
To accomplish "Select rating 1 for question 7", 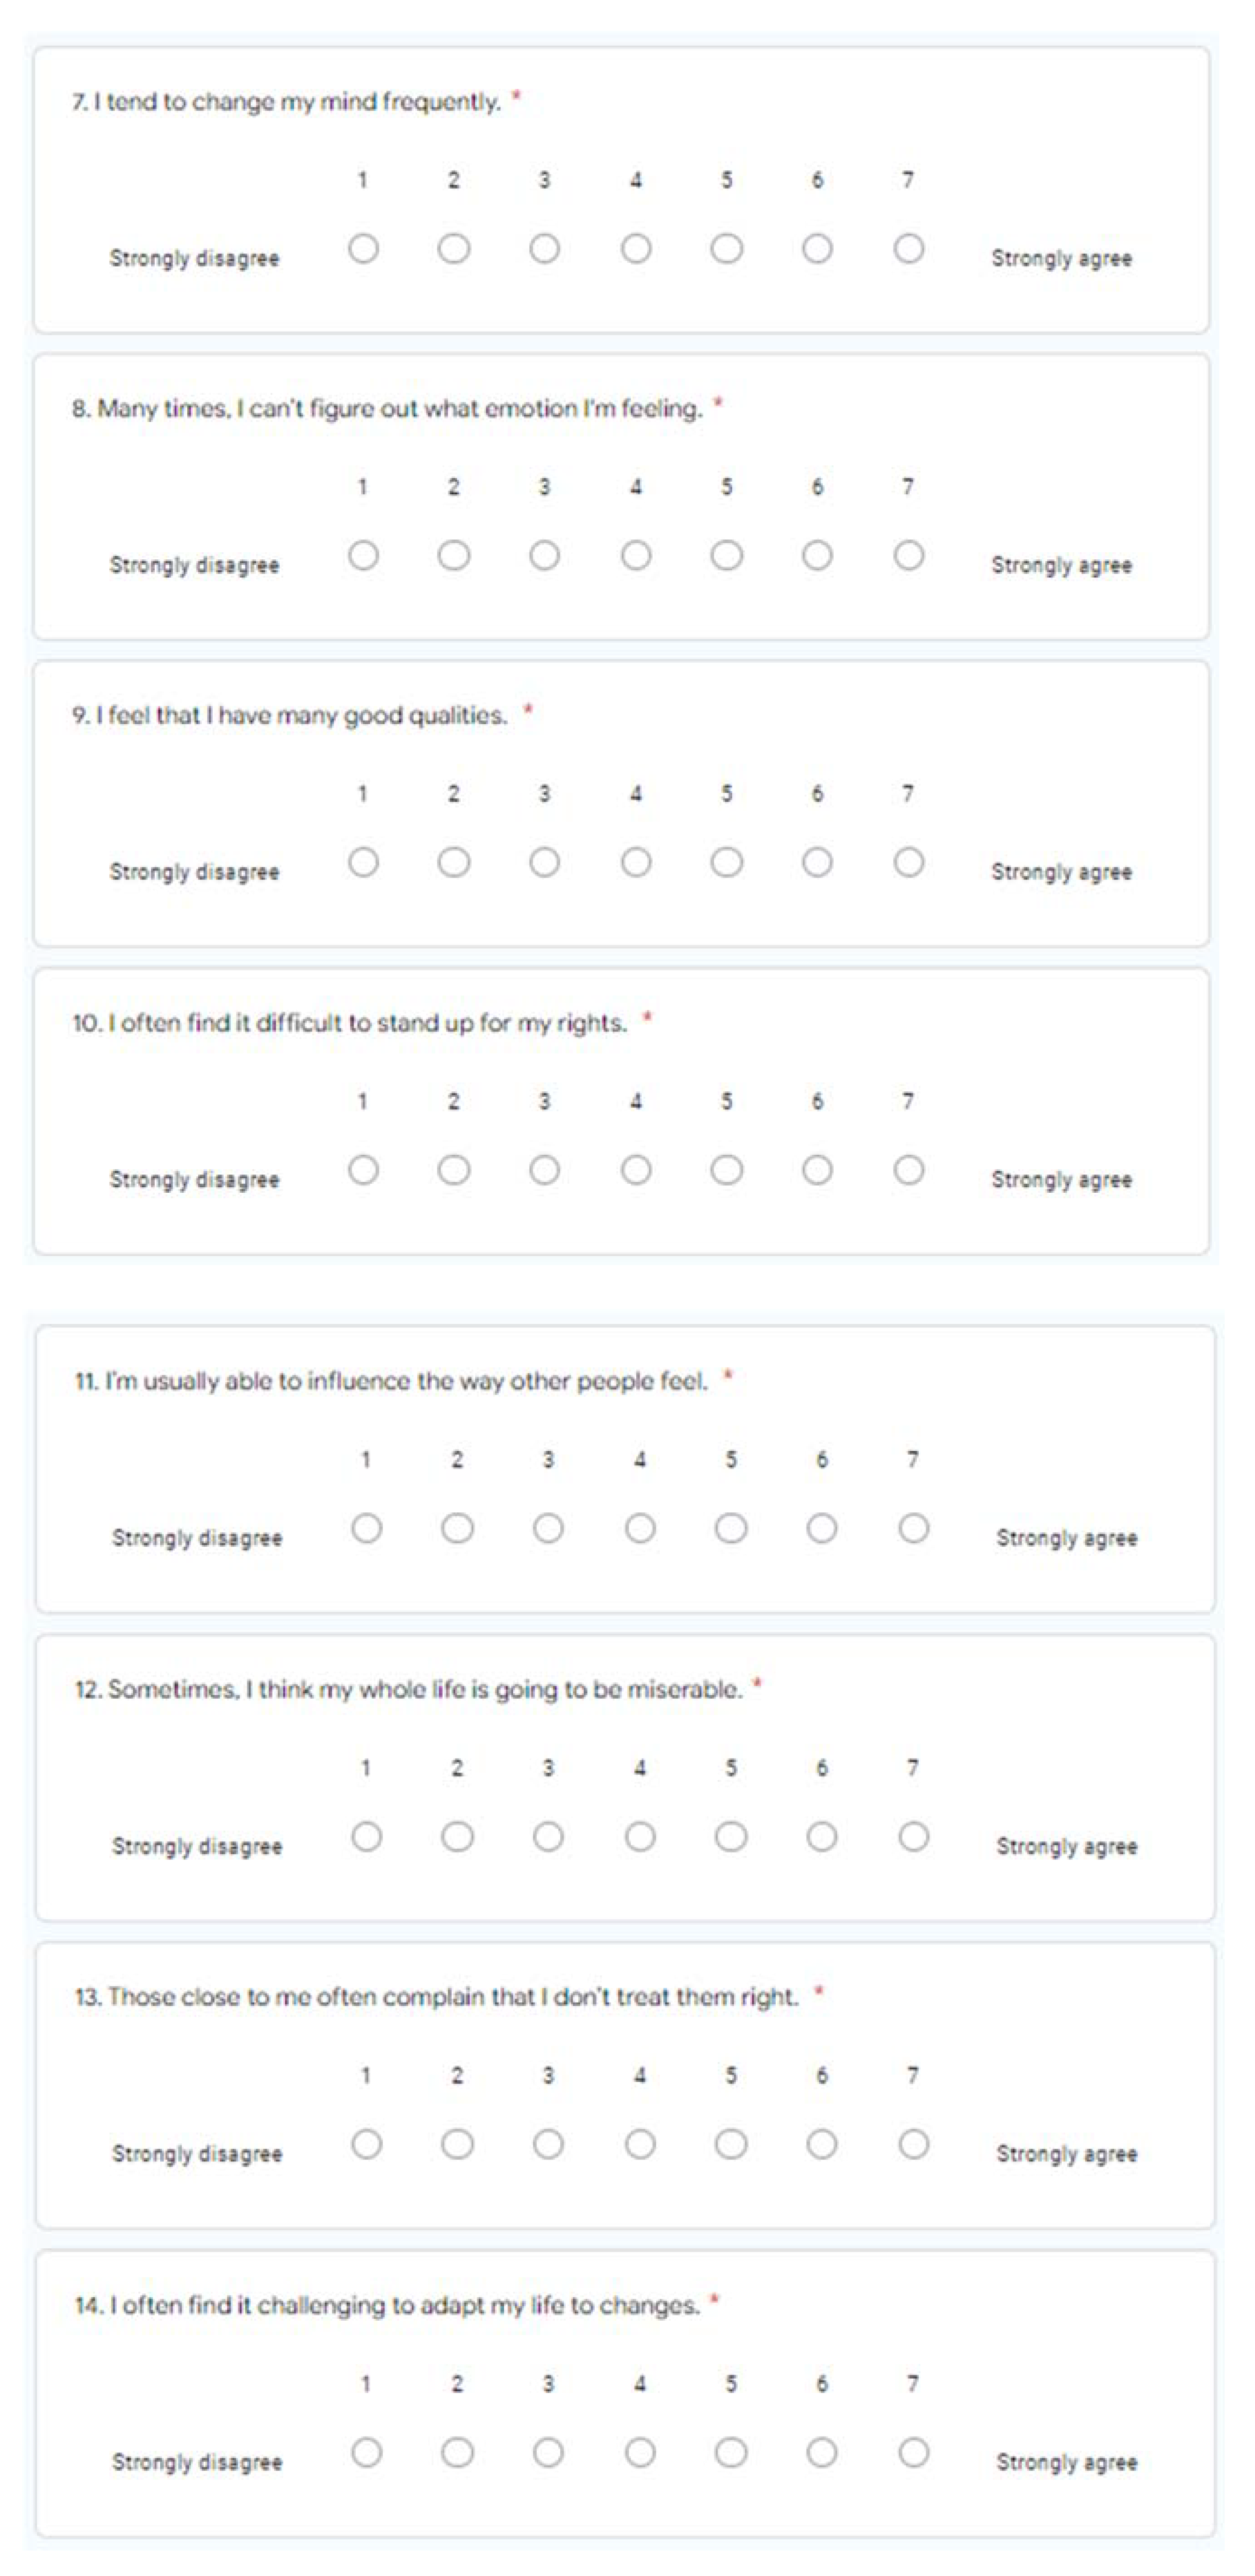I will pyautogui.click(x=363, y=248).
